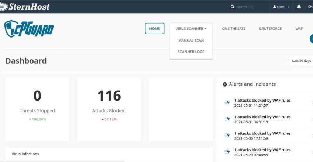The image size is (313, 162).
Task: Focus the Search input field
Action: (249, 7)
